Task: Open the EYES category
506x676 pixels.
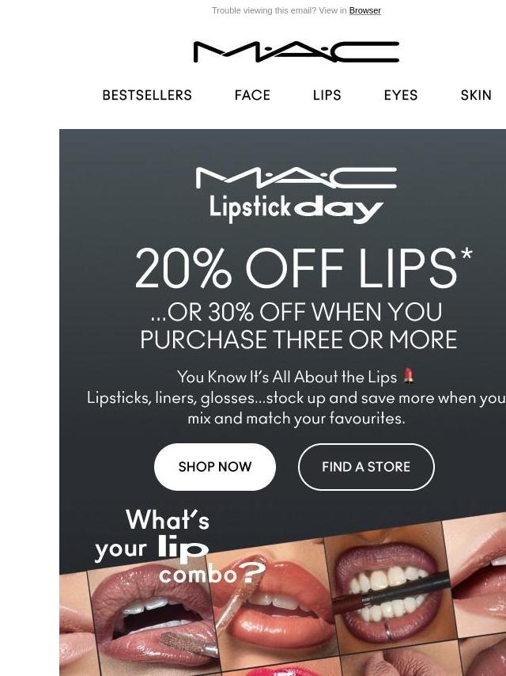Action: click(401, 95)
